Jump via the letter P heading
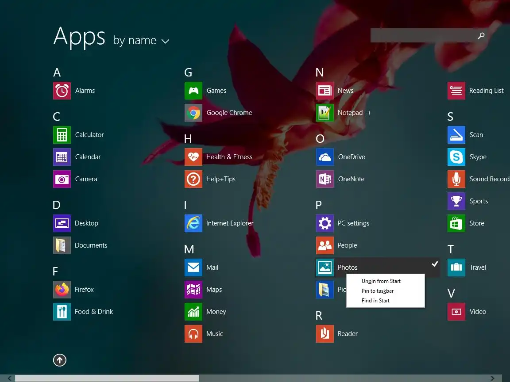510x382 pixels. click(319, 205)
